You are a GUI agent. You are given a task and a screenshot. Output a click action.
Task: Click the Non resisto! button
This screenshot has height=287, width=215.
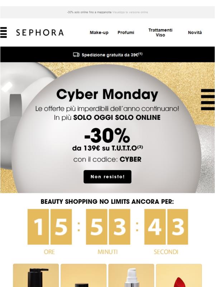click(x=107, y=177)
